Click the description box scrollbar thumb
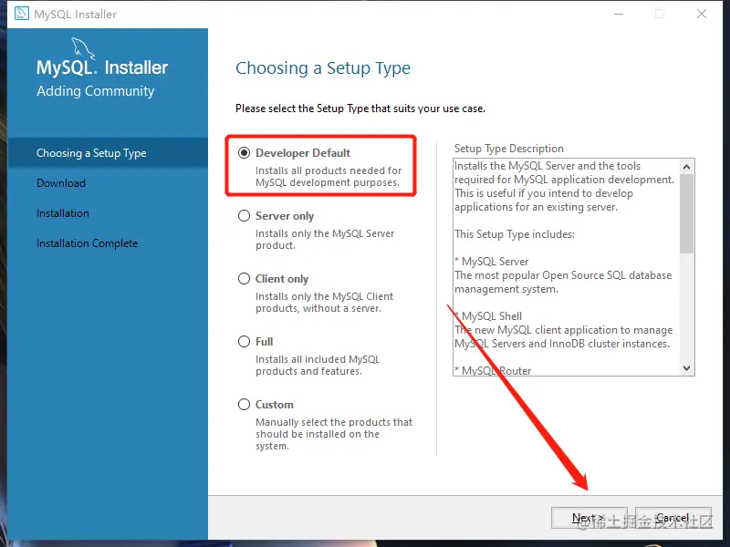730x547 pixels. pyautogui.click(x=687, y=214)
